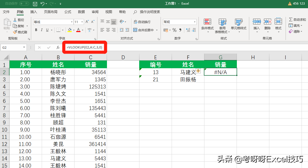Toggle Bold formatting
This screenshot has height=168, width=308.
pos(36,30)
